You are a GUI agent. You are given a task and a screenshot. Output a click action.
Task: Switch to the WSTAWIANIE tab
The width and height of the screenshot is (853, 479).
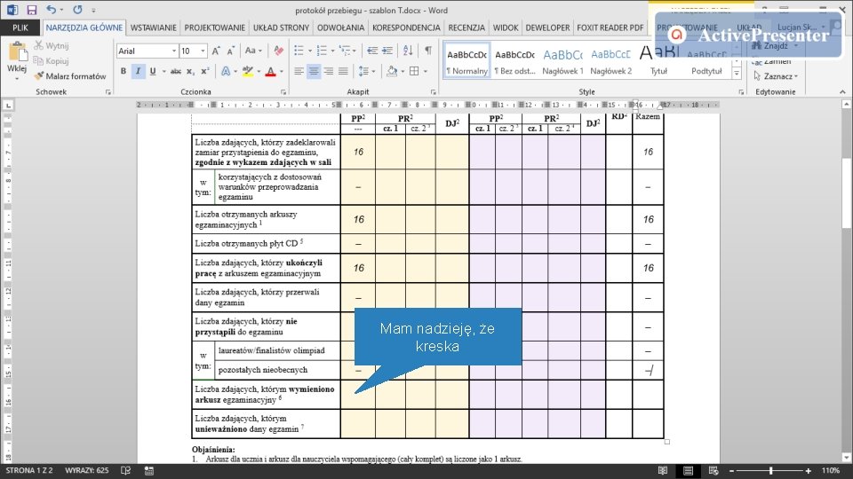[x=154, y=27]
